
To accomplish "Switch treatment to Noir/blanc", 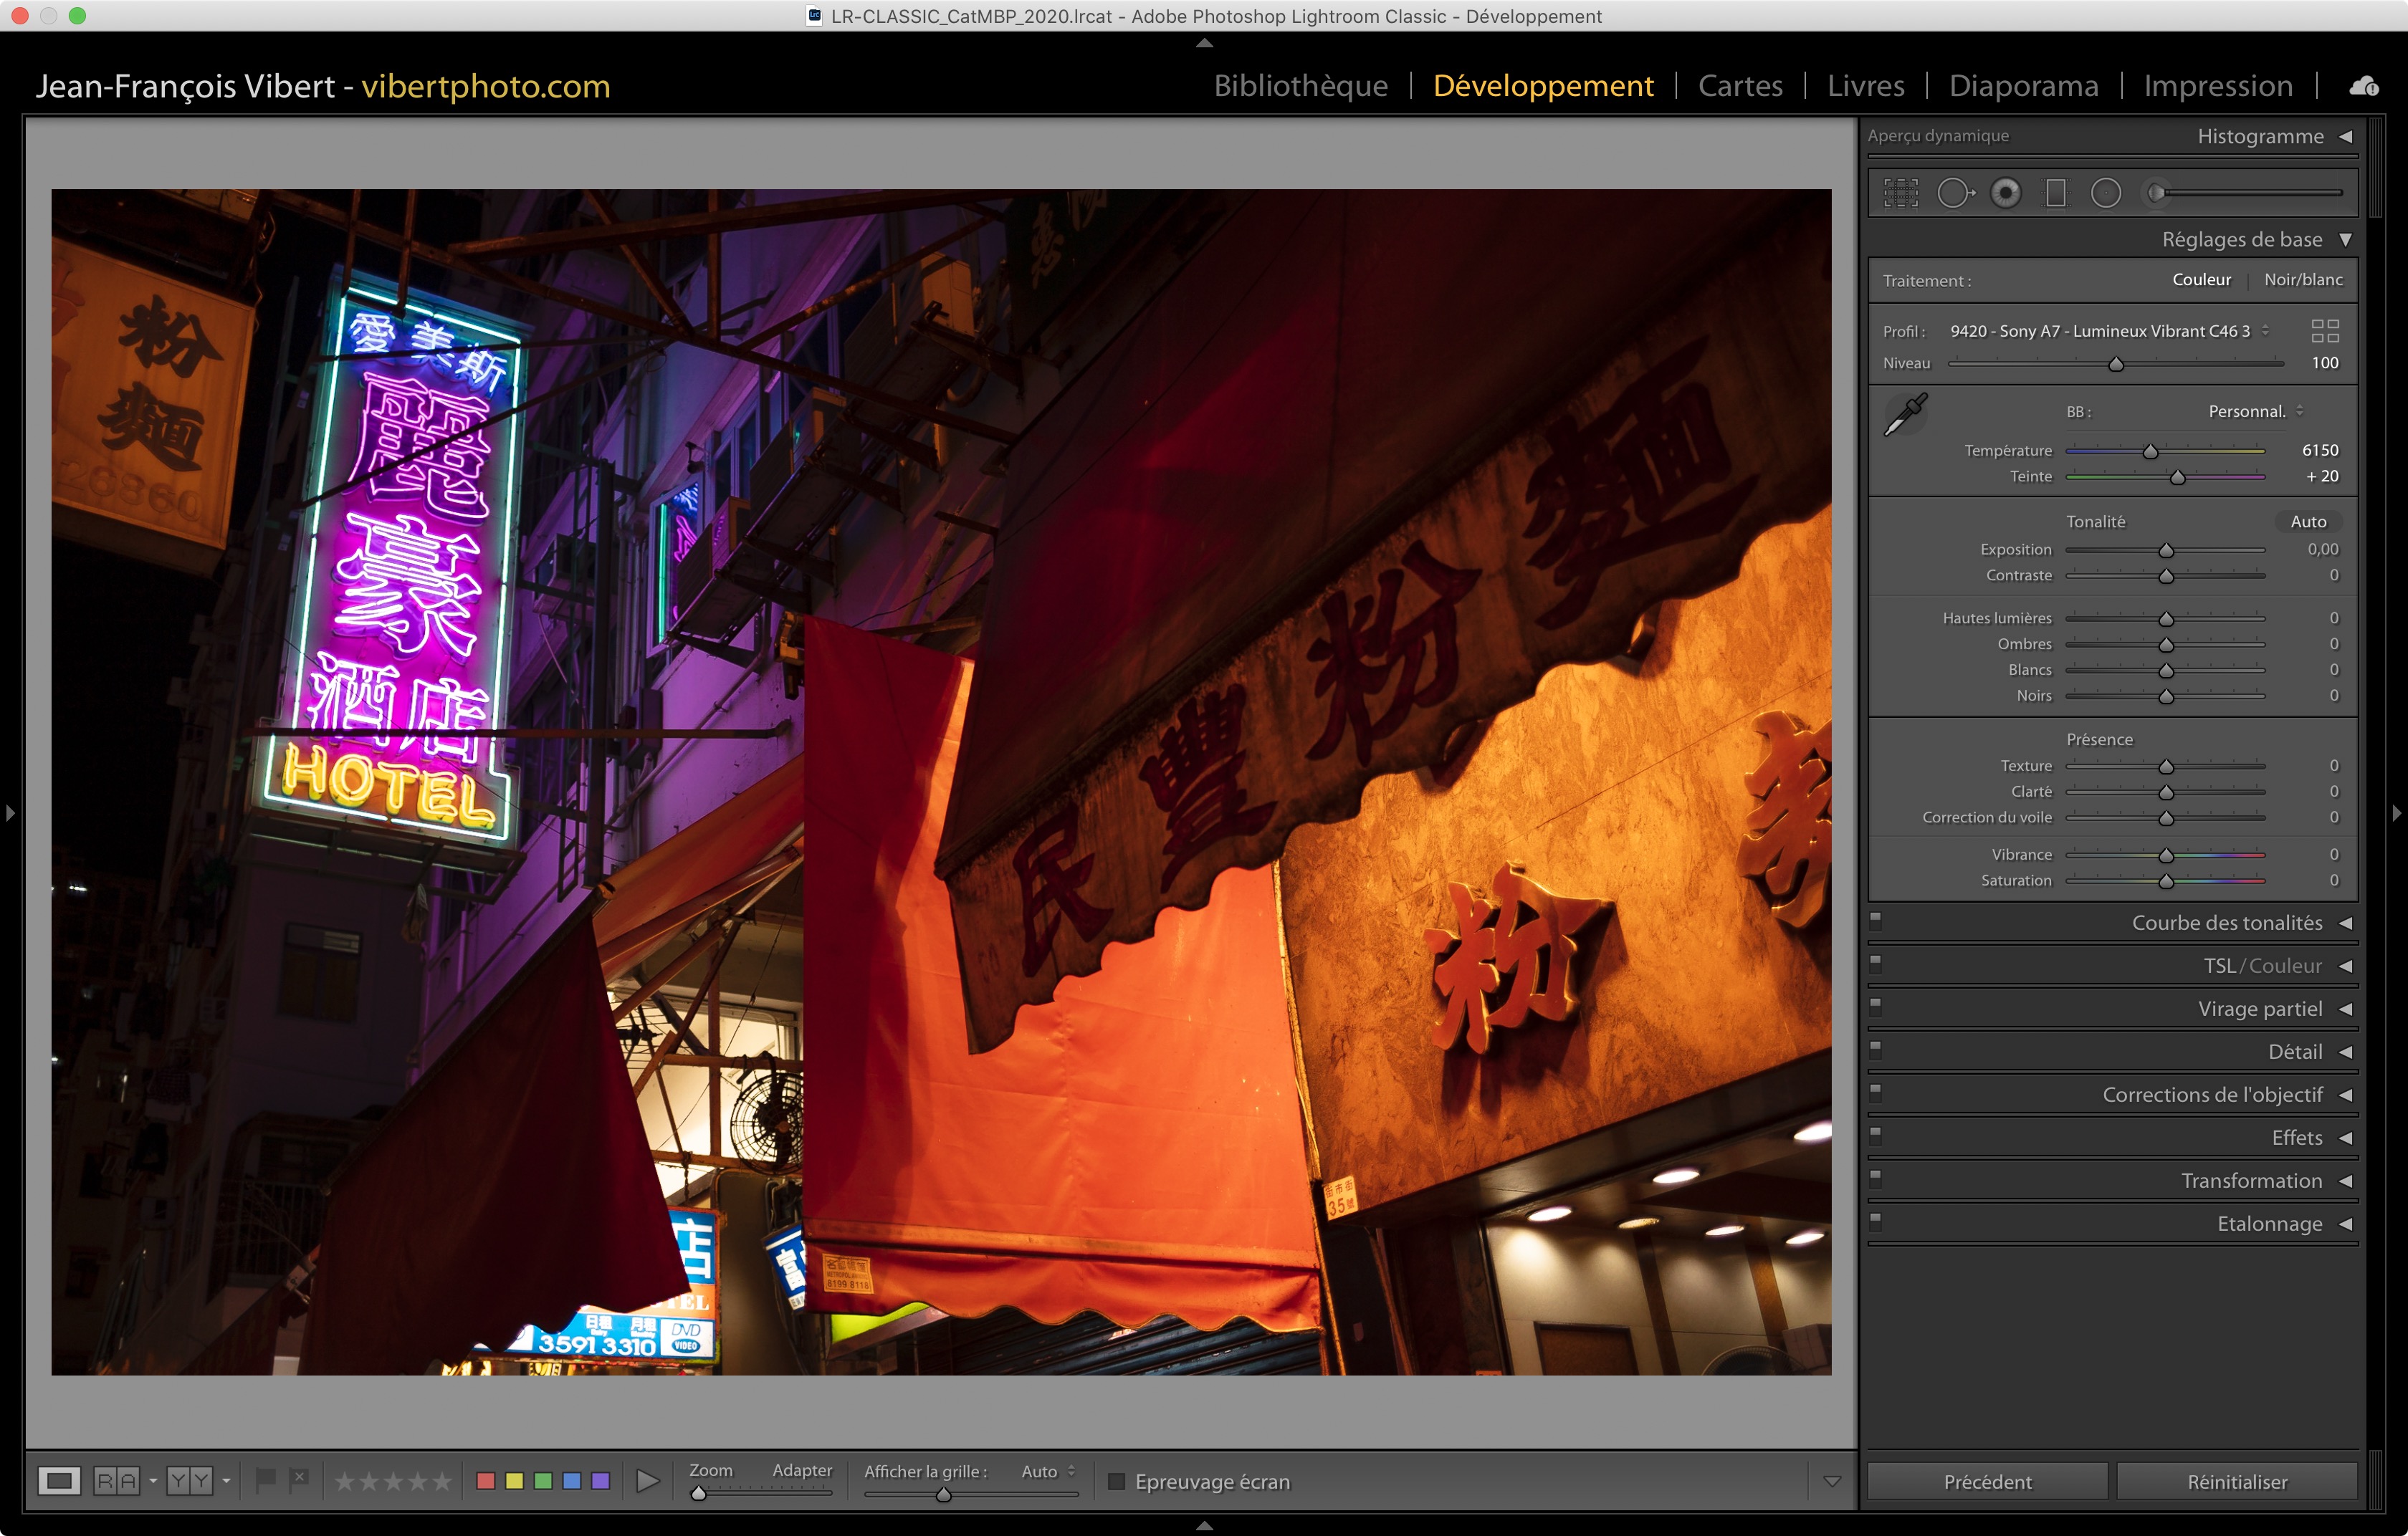I will pyautogui.click(x=2303, y=280).
